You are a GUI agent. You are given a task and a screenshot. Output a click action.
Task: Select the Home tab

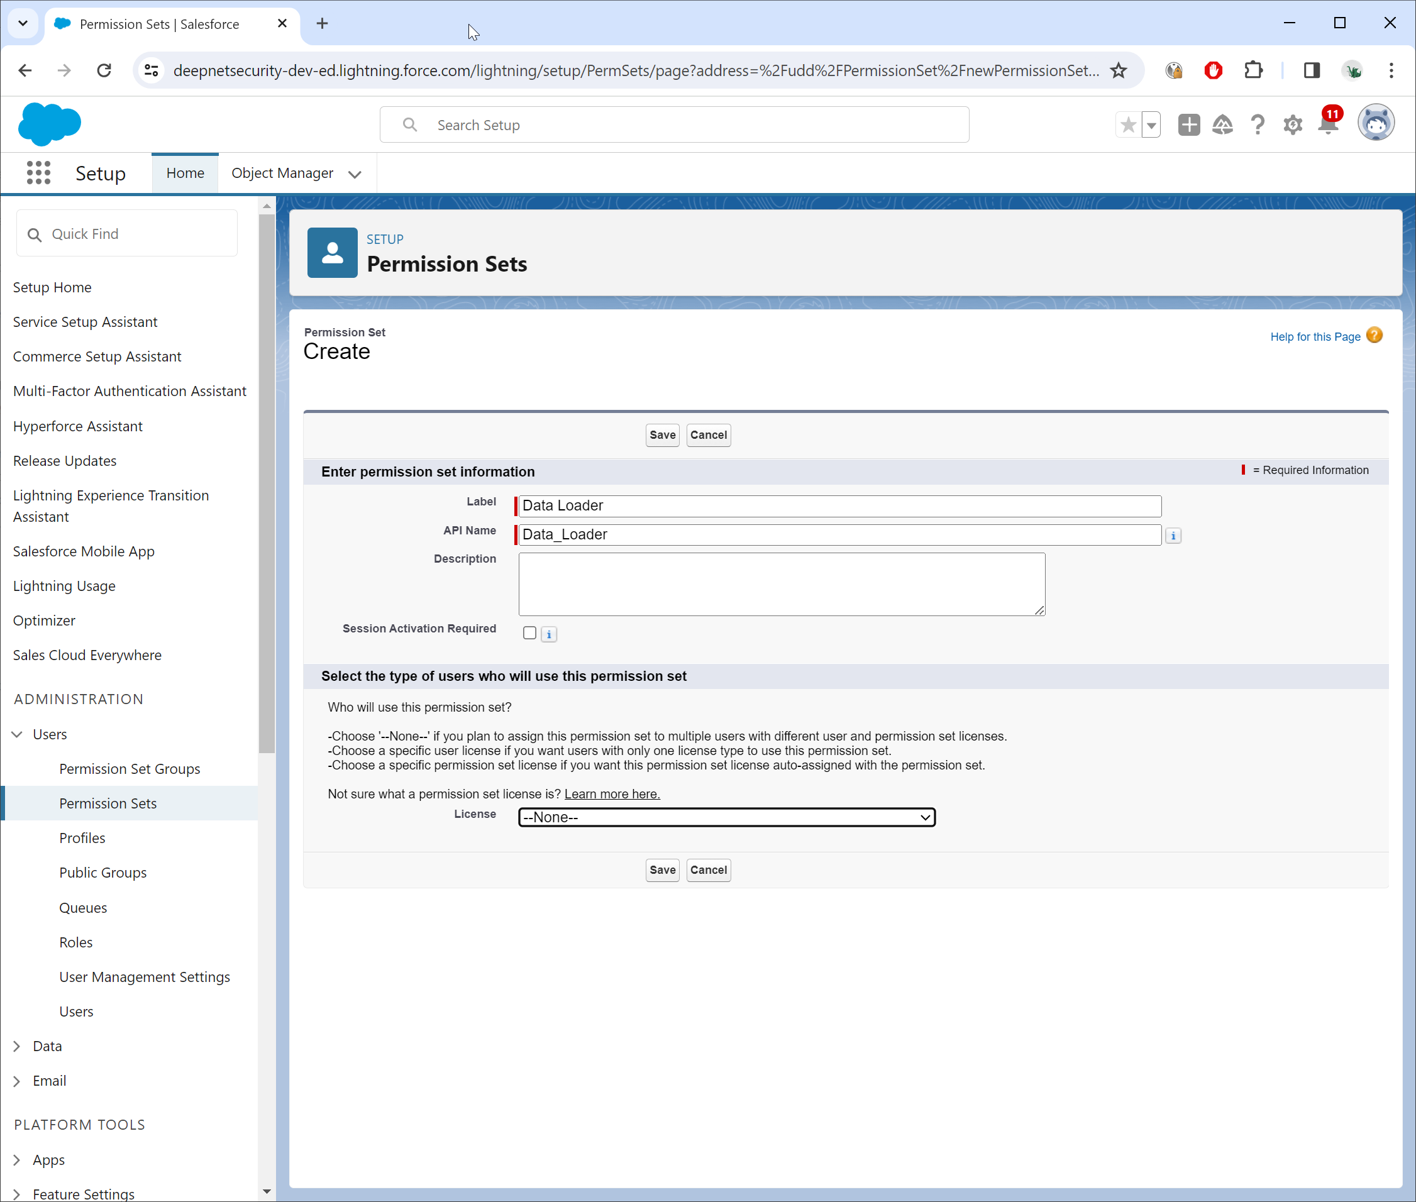coord(185,173)
